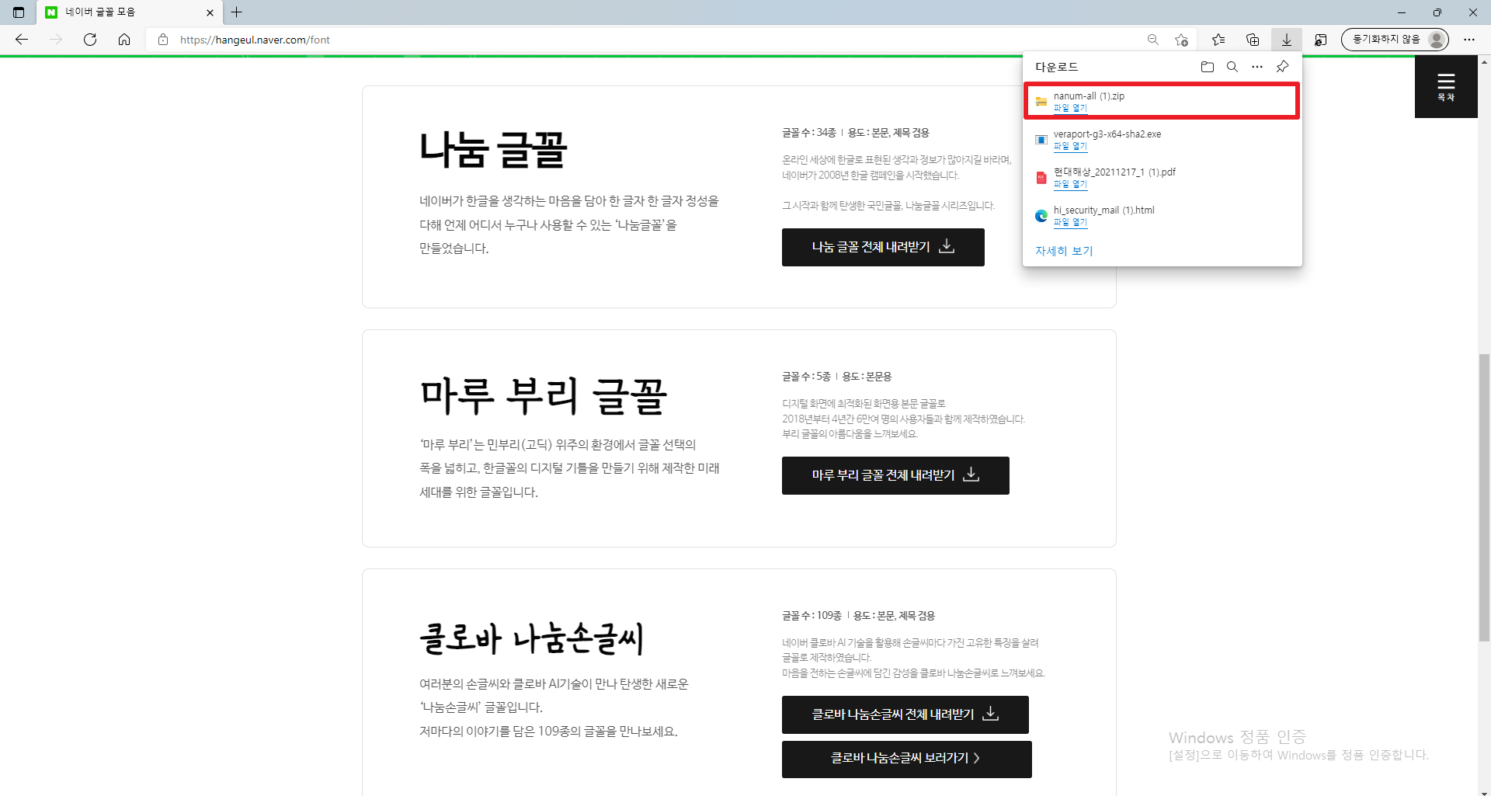The width and height of the screenshot is (1491, 796).
Task: Open 클로바 나눔손글씨 보러가기 link button
Action: point(907,759)
